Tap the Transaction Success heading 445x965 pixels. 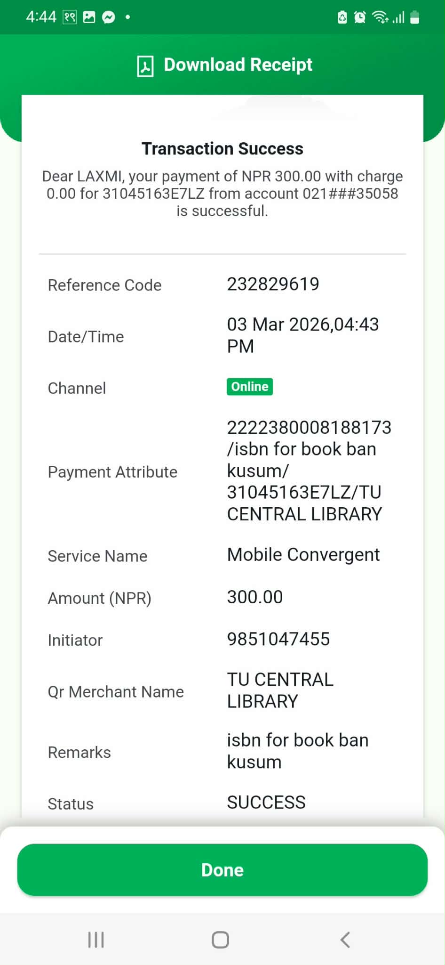coord(222,149)
